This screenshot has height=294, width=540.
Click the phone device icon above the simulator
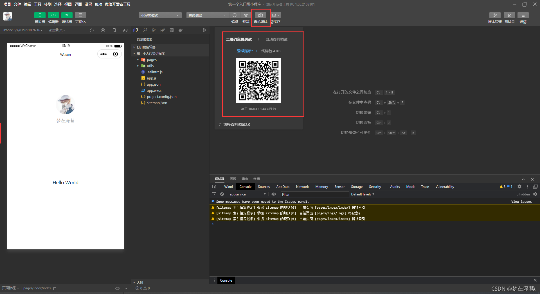[114, 30]
